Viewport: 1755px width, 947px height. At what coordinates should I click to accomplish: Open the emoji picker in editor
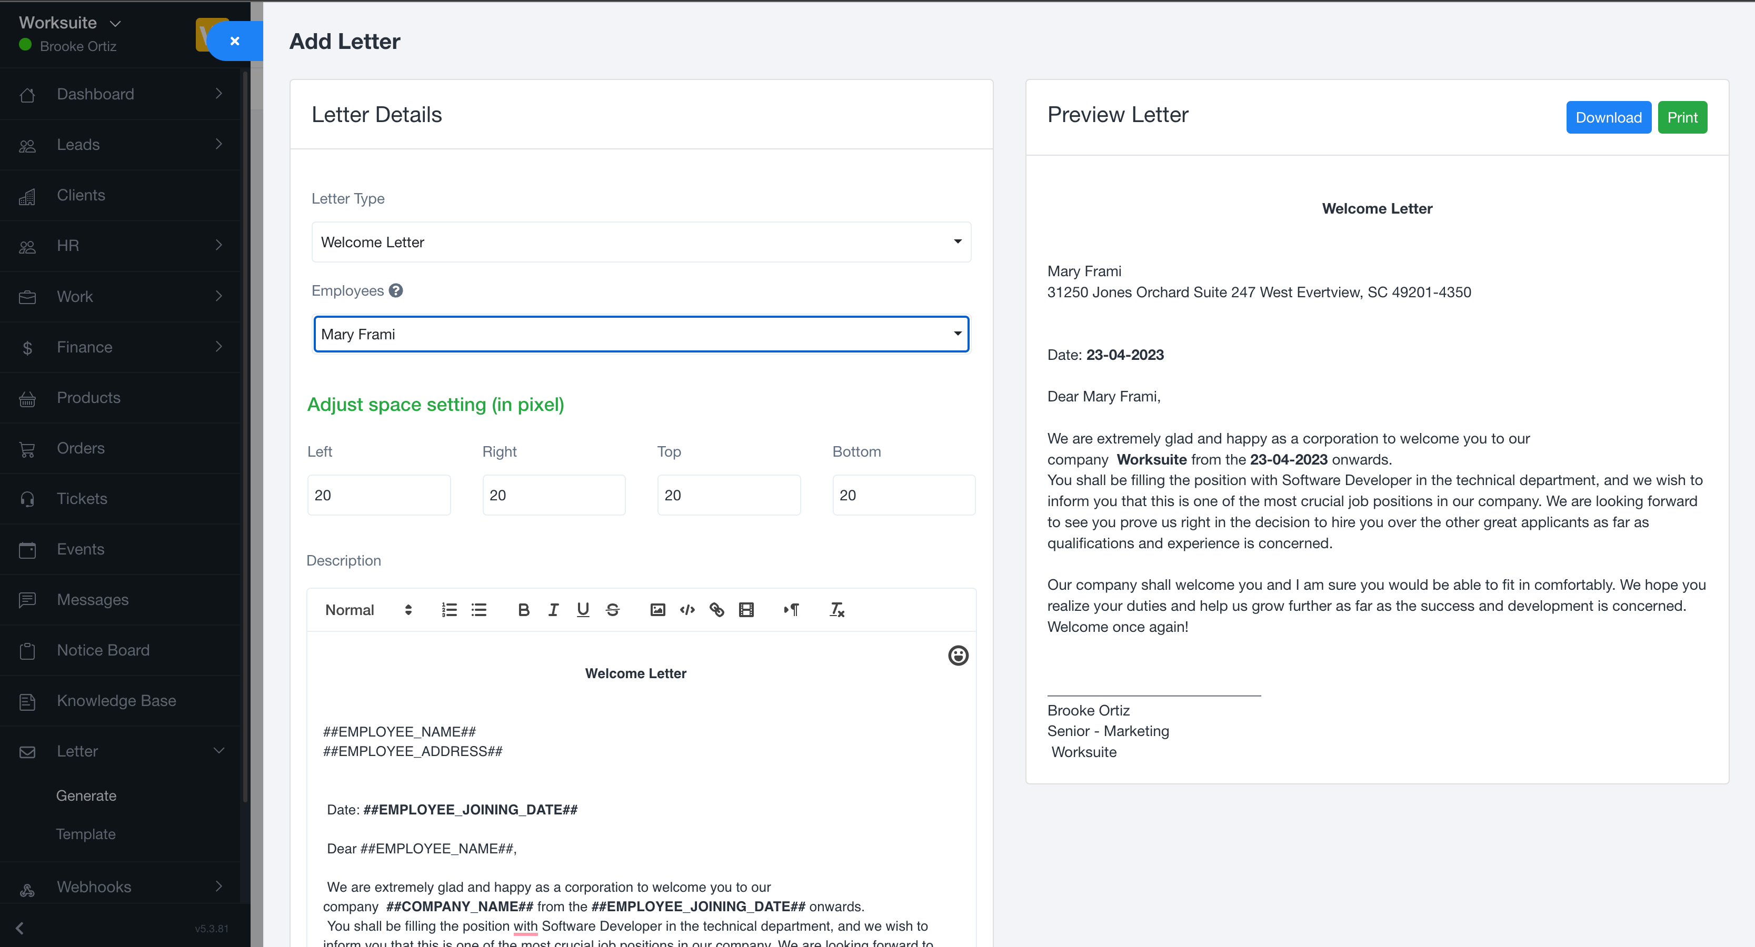click(958, 655)
